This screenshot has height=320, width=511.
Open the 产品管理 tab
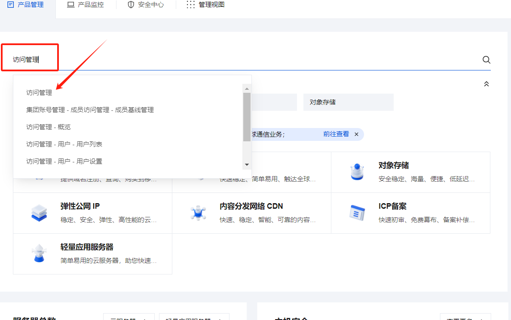click(x=25, y=5)
